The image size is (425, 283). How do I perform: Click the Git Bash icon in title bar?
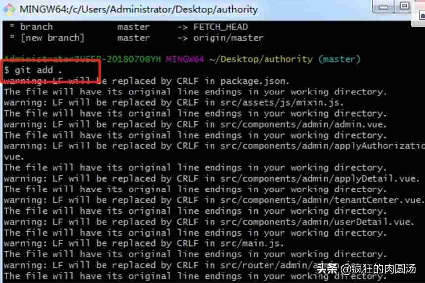coord(9,9)
